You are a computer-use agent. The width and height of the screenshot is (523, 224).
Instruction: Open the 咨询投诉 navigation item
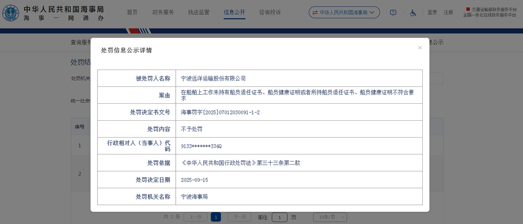[x=270, y=13]
